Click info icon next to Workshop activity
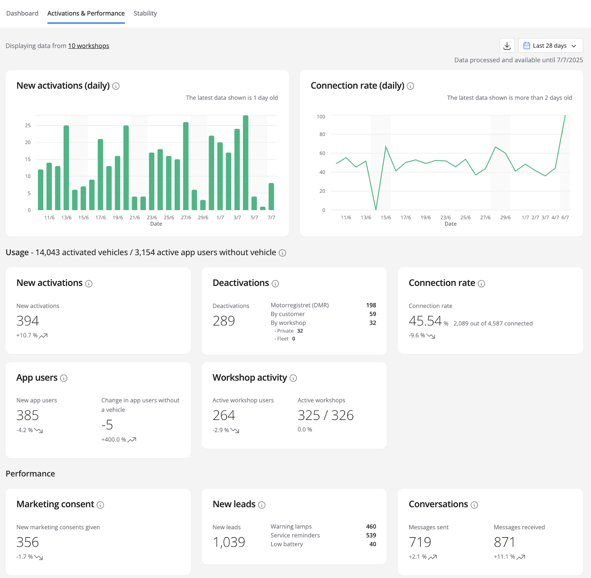The width and height of the screenshot is (591, 578). point(293,378)
